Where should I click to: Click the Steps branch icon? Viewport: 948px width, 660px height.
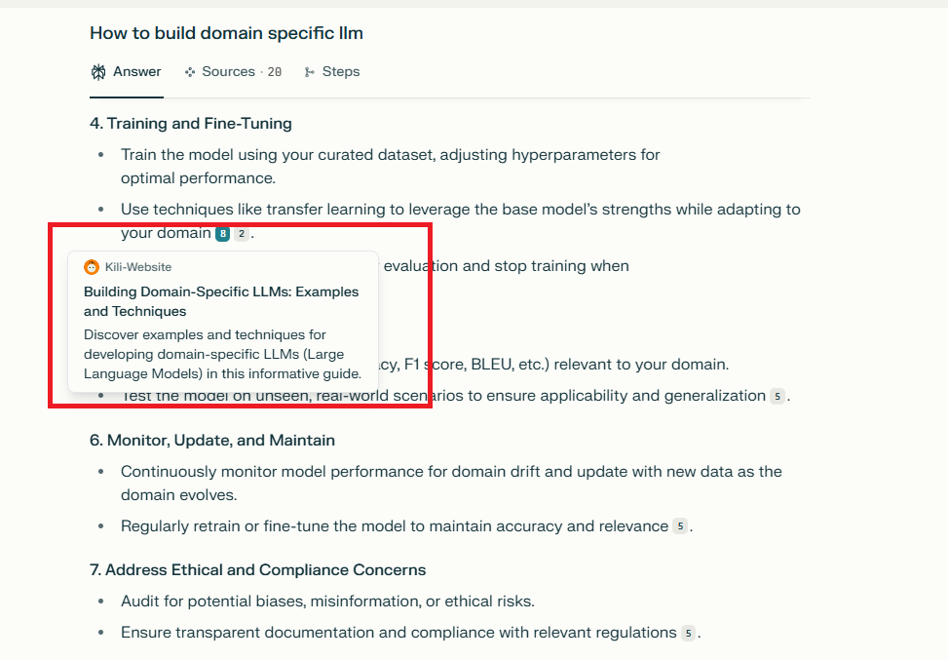pyautogui.click(x=310, y=72)
